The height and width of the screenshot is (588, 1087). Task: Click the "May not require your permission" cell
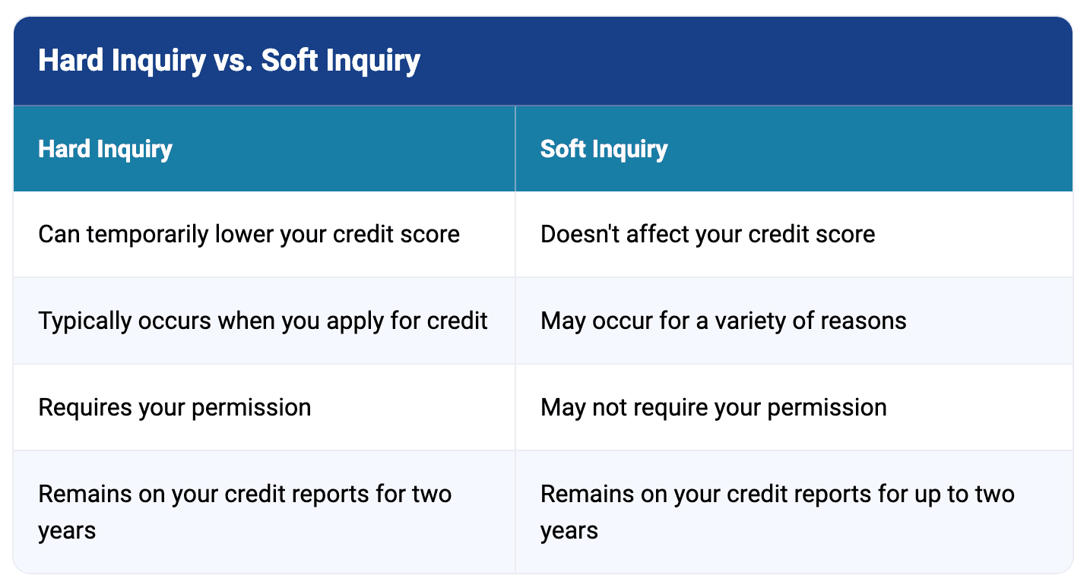[x=713, y=407]
